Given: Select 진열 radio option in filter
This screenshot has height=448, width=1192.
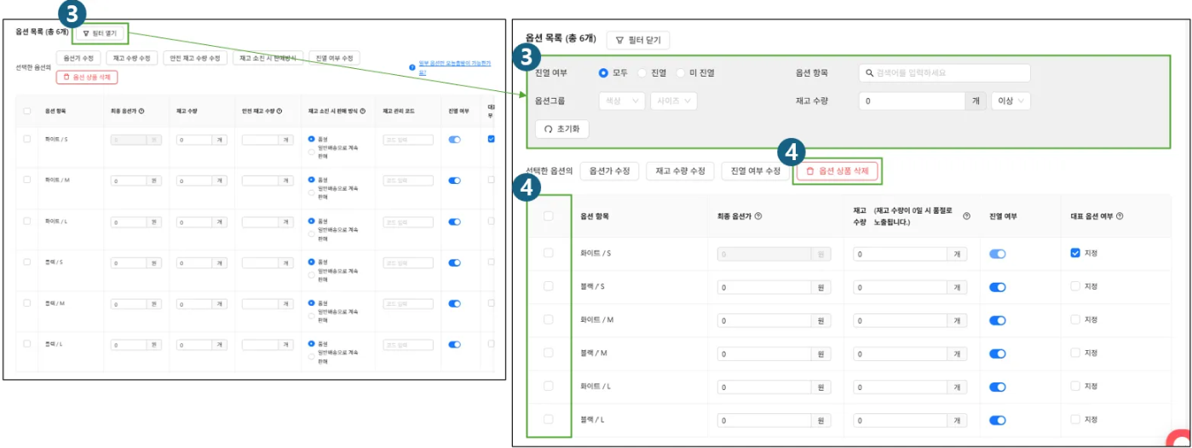Looking at the screenshot, I should click(x=642, y=73).
